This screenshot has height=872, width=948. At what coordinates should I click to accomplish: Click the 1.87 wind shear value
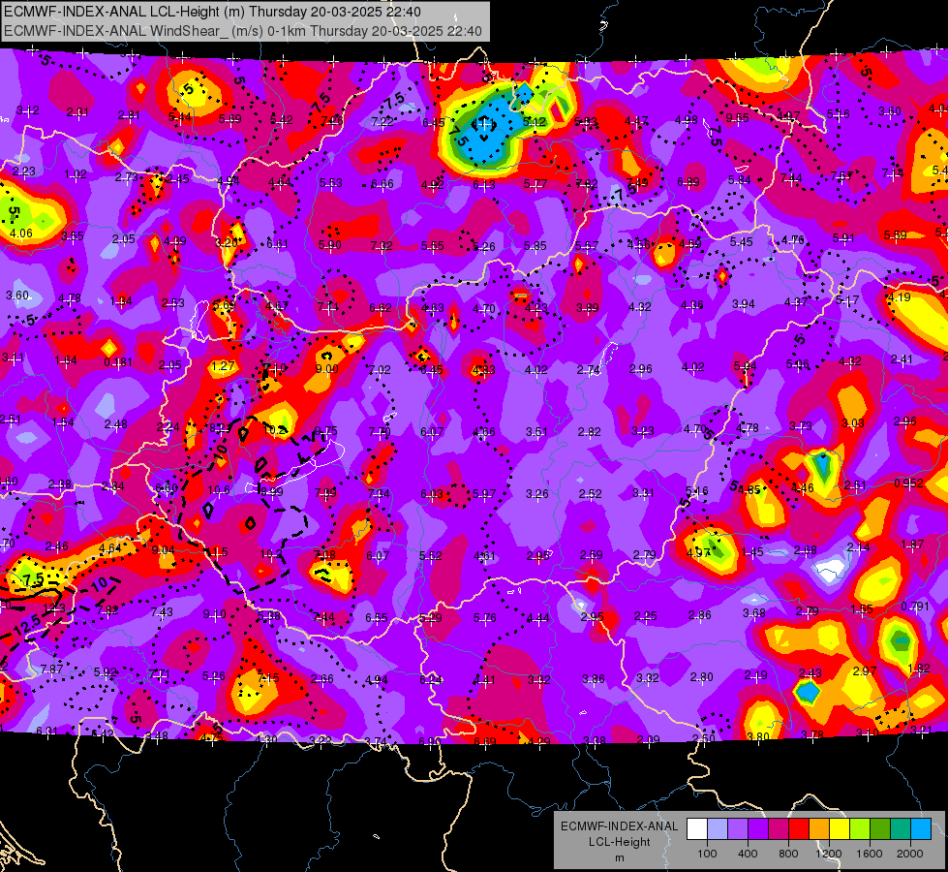coord(912,544)
